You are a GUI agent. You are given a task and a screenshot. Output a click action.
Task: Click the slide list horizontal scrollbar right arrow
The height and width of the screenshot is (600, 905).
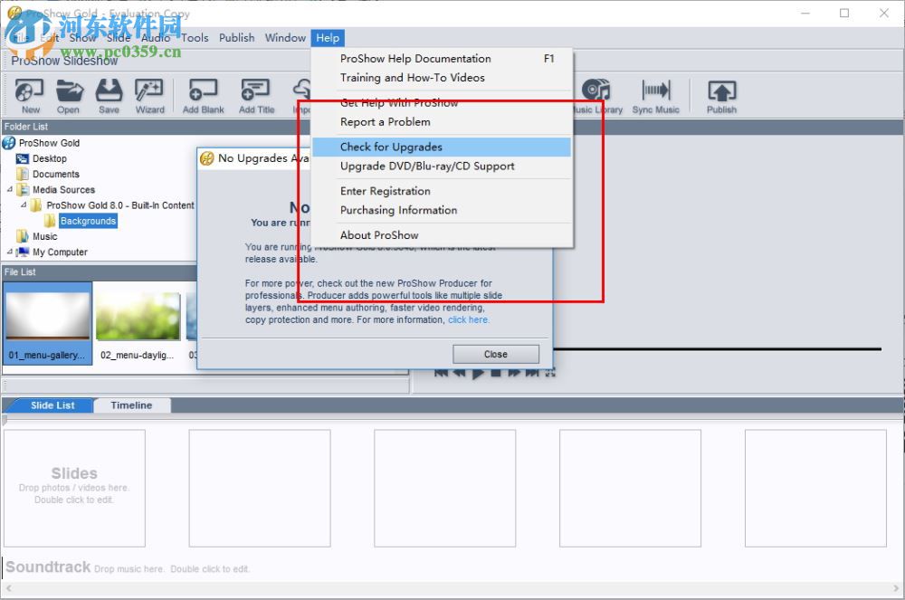tap(896, 588)
